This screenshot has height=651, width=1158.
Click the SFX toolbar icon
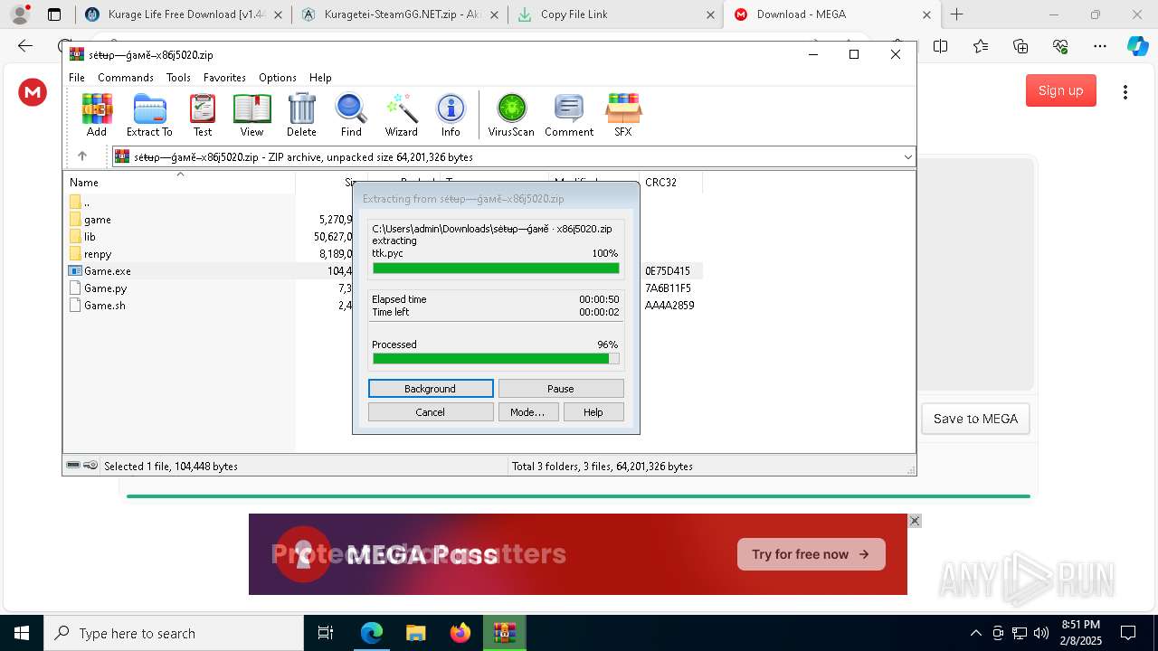pos(623,115)
